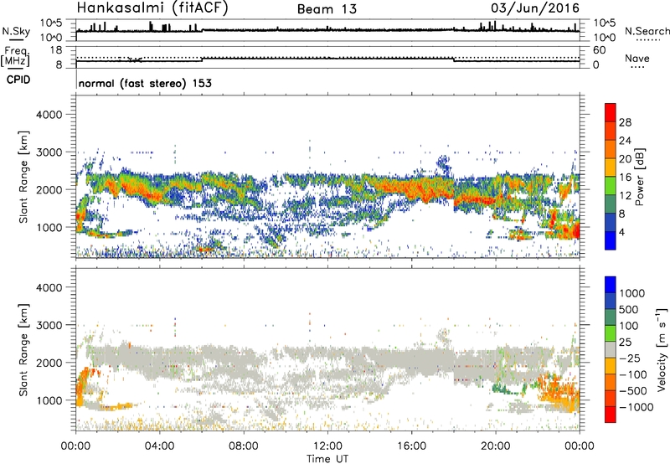Click the Velocity [m s-1] colorbar title
This screenshot has width=670, height=464.
tap(662, 349)
